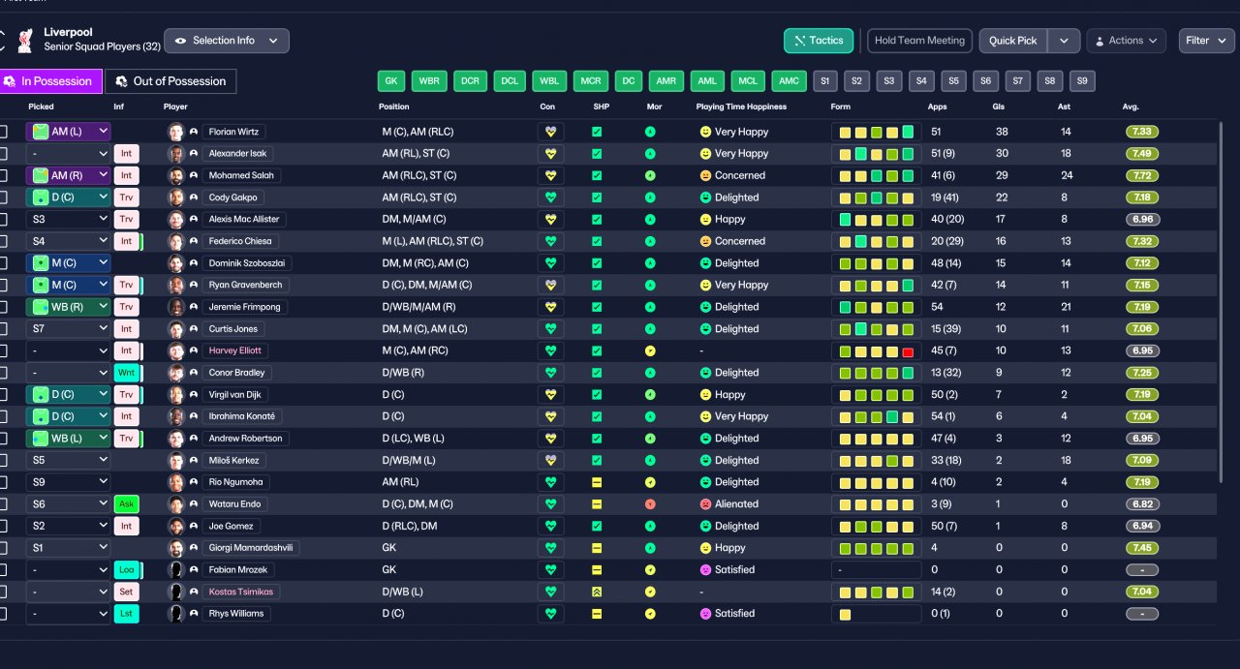Click Wataru Endo's Alienated face icon

tap(705, 504)
